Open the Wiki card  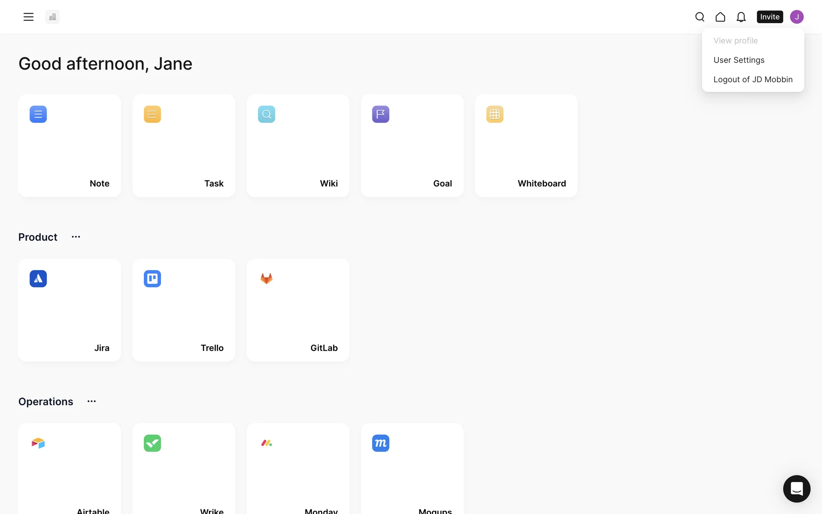[298, 146]
